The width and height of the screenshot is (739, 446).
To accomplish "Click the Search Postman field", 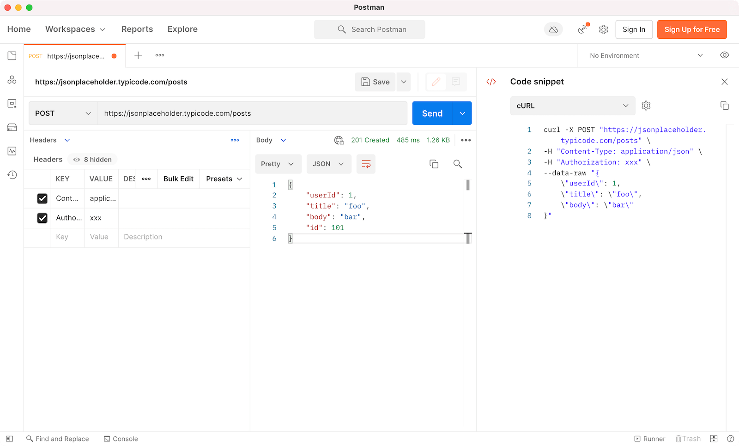I will click(x=369, y=30).
